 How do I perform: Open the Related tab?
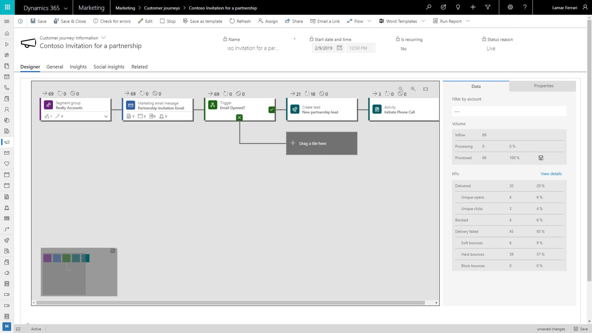pos(139,67)
